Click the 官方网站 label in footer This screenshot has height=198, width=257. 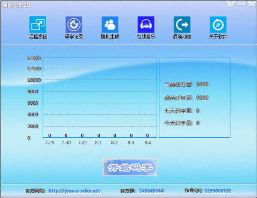(35, 191)
